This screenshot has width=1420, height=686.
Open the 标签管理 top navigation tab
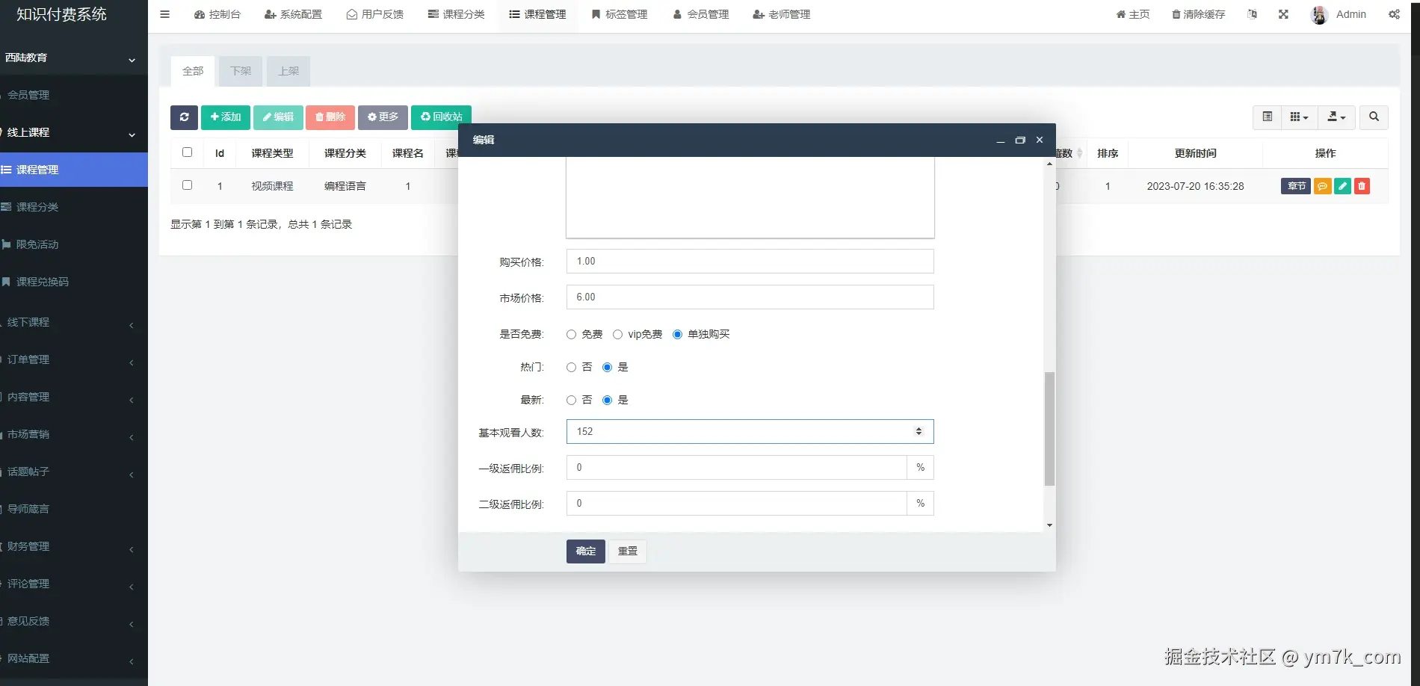coord(620,14)
